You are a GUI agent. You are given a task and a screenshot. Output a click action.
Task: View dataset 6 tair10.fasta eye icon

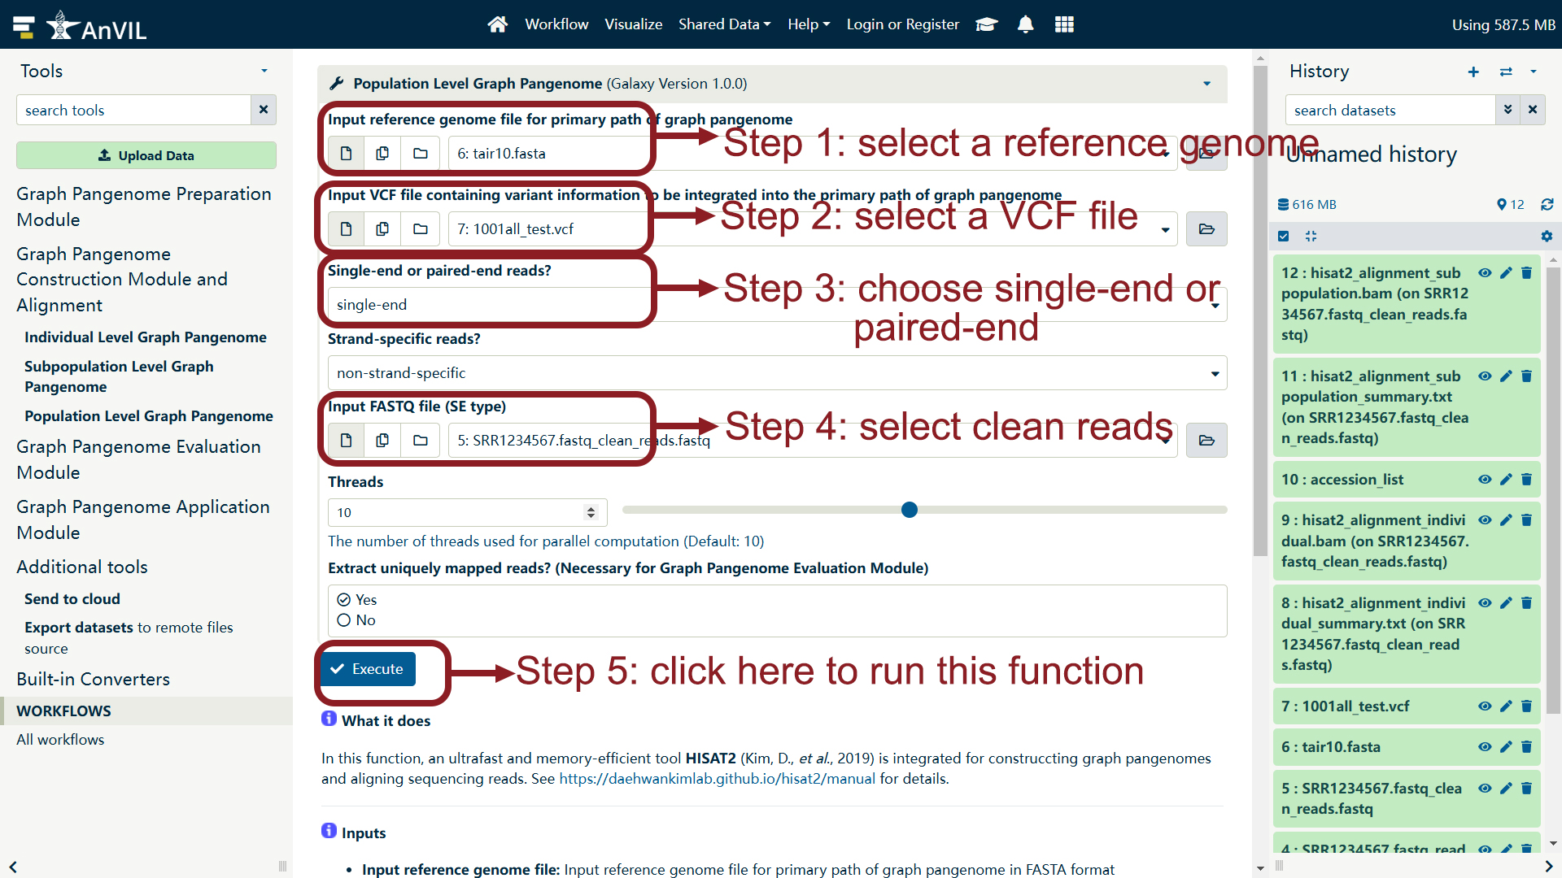(x=1485, y=746)
